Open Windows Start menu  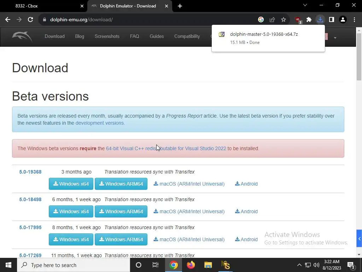(x=8, y=265)
